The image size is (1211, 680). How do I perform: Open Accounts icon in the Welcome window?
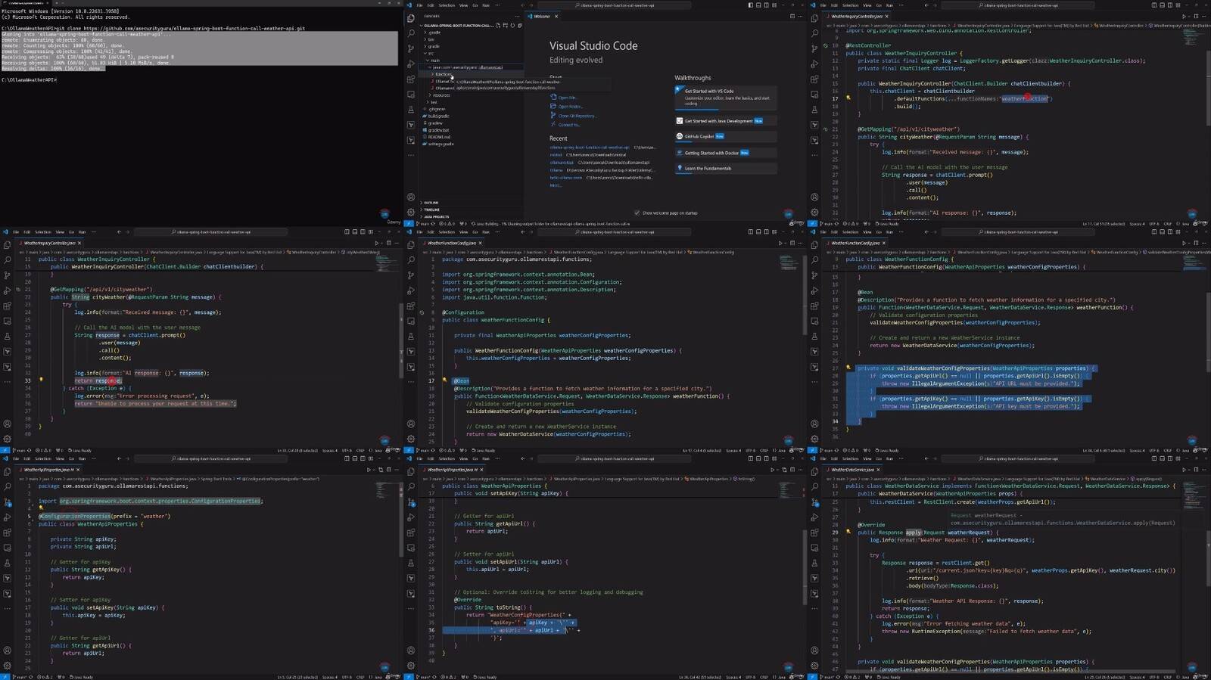[411, 197]
